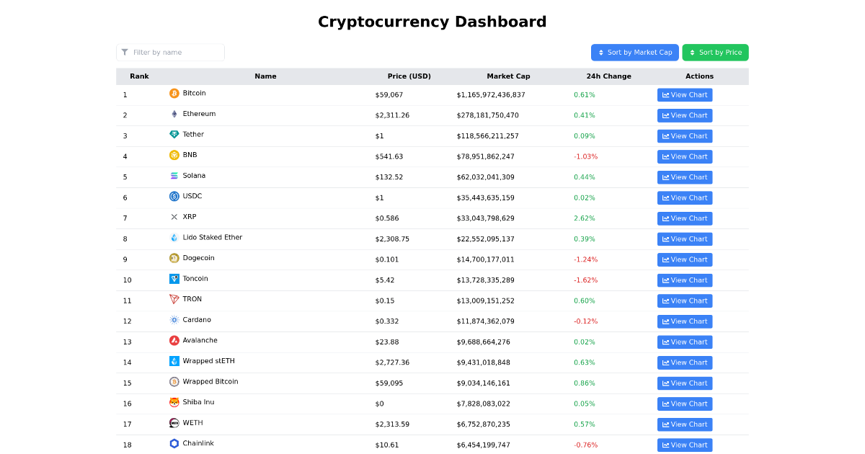This screenshot has height=454, width=865.
Task: Select the 24h Change column header
Action: click(x=608, y=76)
